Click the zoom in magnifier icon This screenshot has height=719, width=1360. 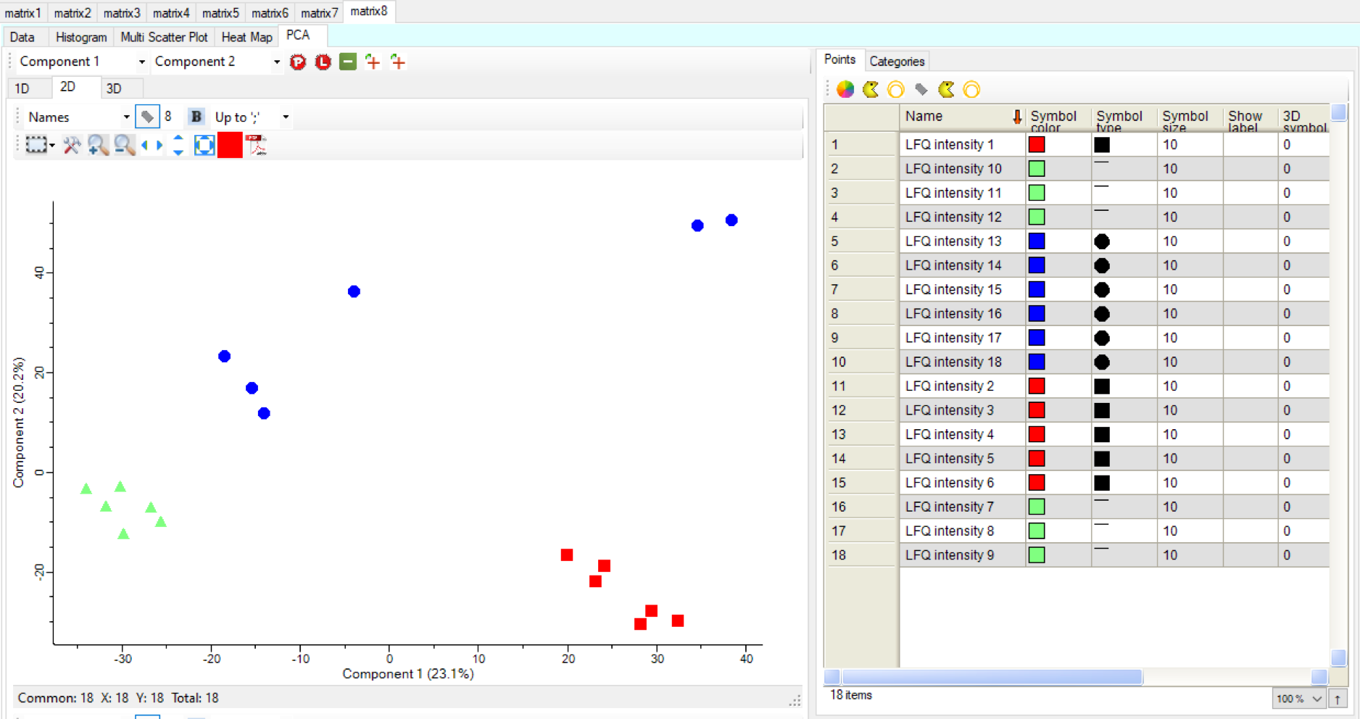[98, 146]
